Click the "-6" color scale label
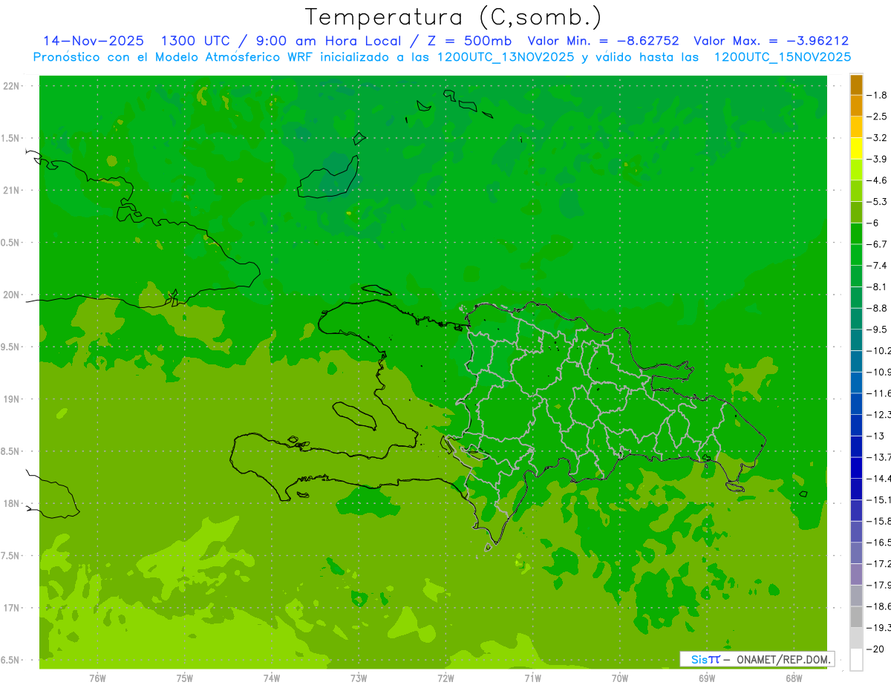 point(875,223)
